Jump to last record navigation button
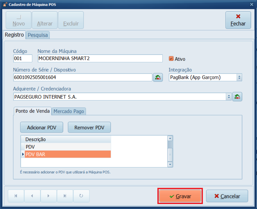Screen dimensions: 257x209 (x=65, y=196)
